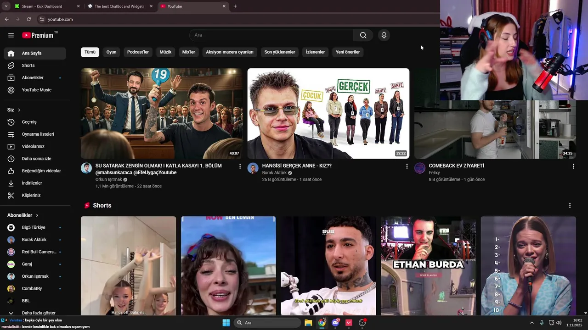Click Orkun Işıtmak channel avatar under video
Image resolution: width=588 pixels, height=330 pixels.
(x=86, y=168)
